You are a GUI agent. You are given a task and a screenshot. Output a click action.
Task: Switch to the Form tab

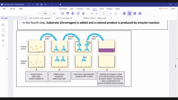tap(102, 9)
